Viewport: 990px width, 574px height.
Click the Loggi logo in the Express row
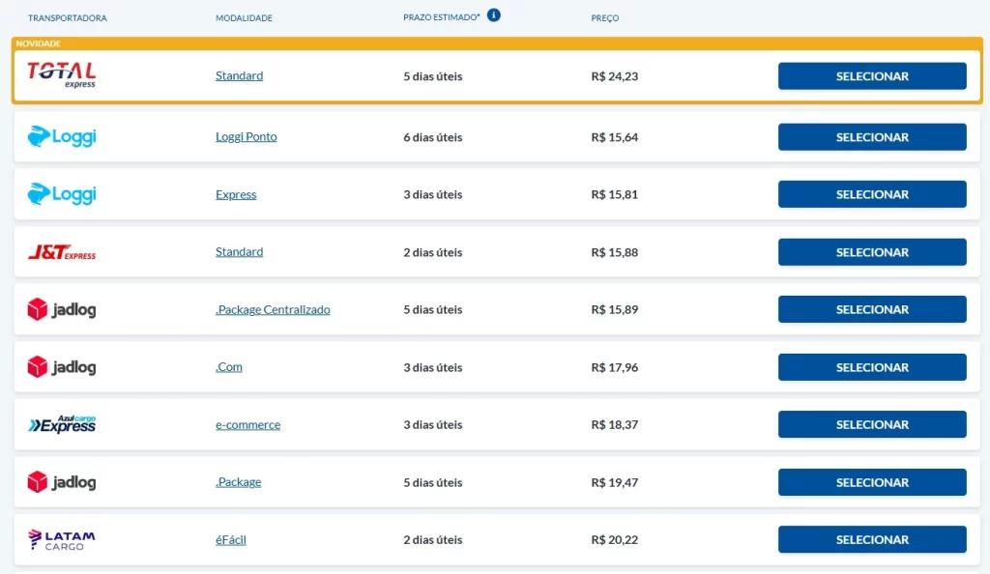(x=61, y=193)
